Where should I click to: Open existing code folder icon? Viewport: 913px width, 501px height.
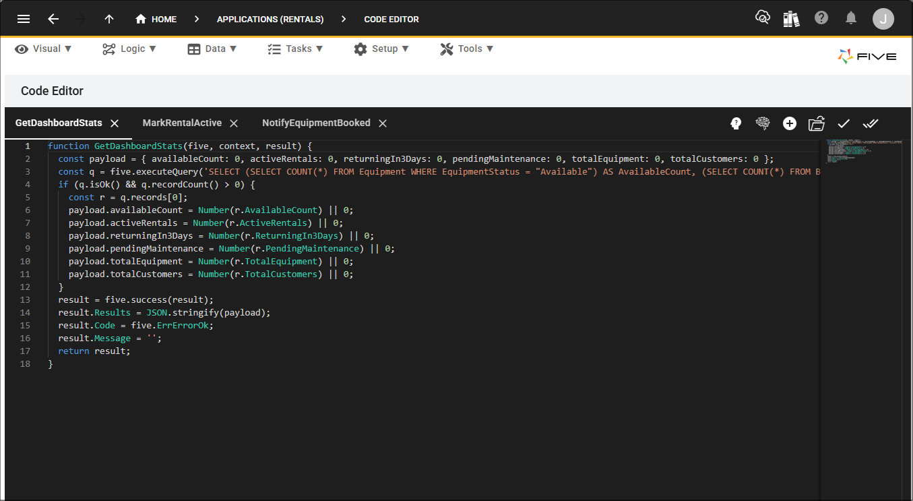coord(817,123)
